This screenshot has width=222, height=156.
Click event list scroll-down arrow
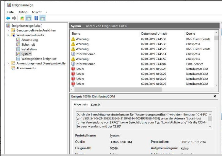coord(216,85)
